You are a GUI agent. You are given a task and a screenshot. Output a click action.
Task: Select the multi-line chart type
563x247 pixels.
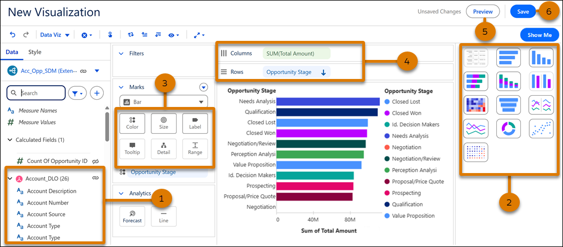coord(476,128)
